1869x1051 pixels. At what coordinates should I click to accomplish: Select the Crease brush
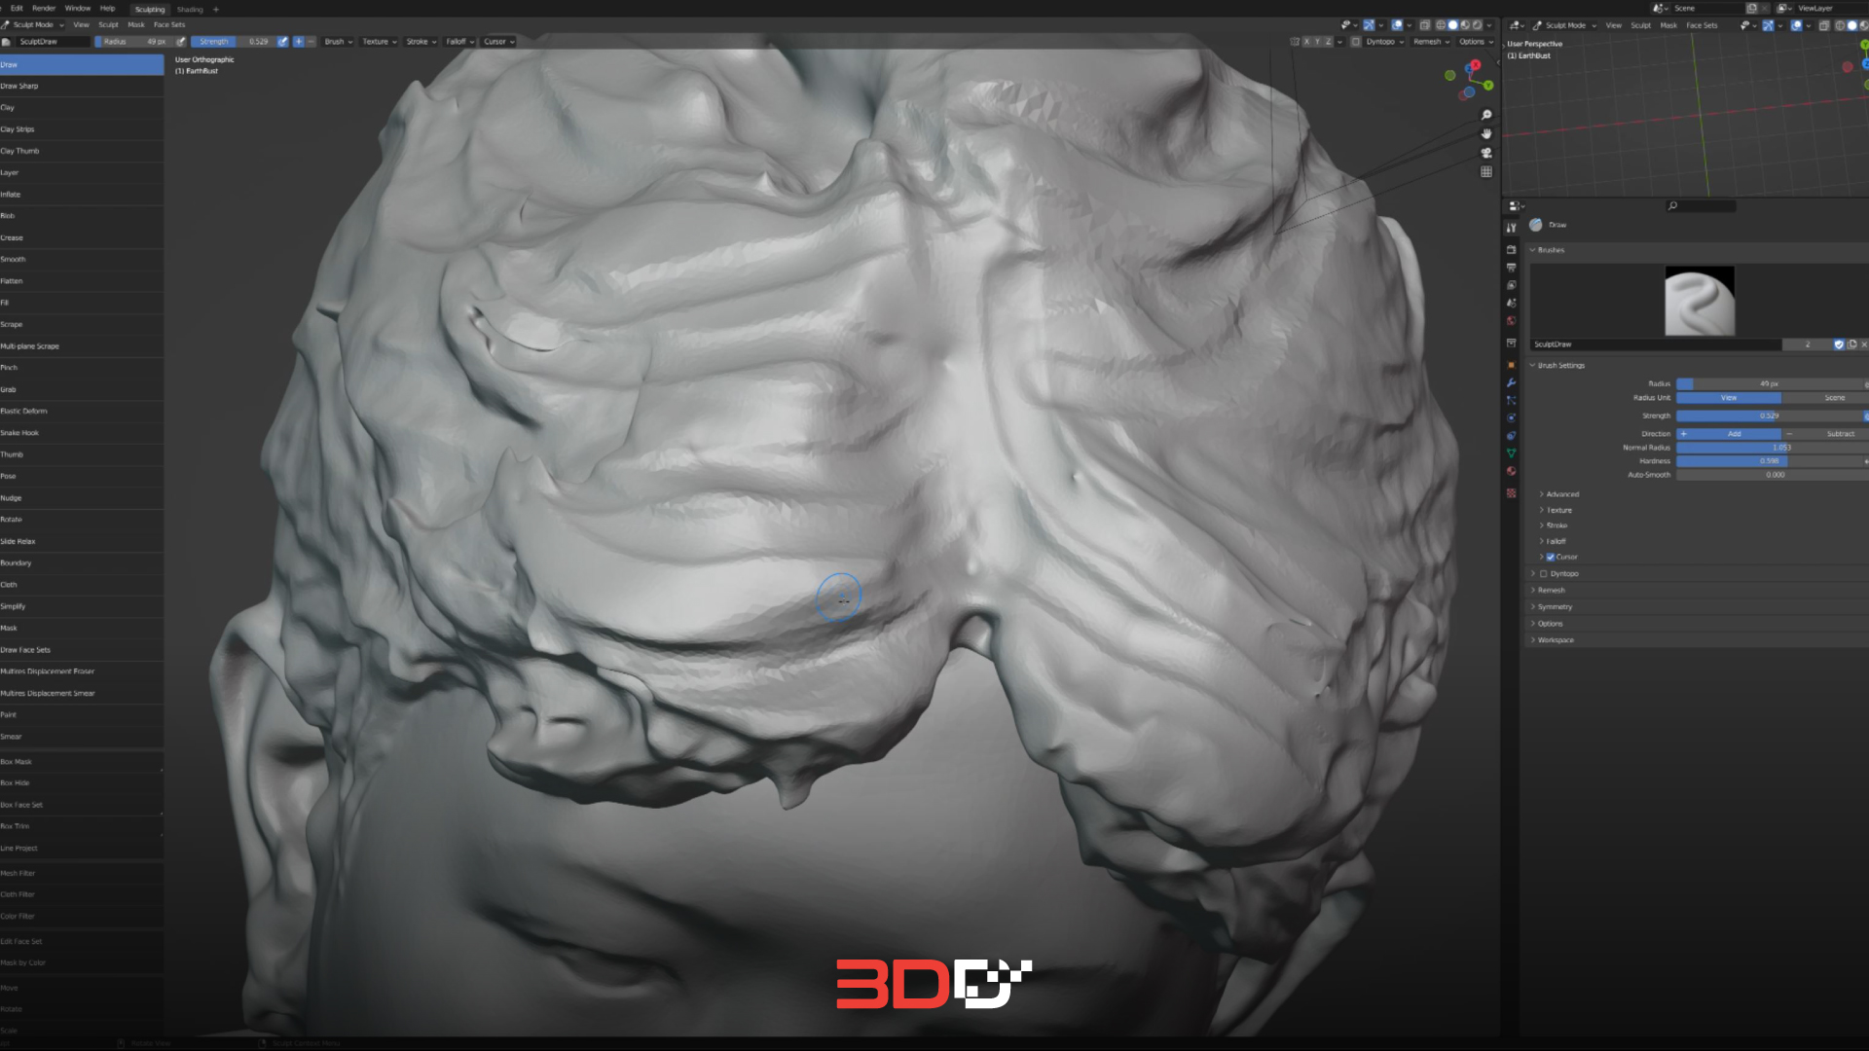tap(82, 237)
